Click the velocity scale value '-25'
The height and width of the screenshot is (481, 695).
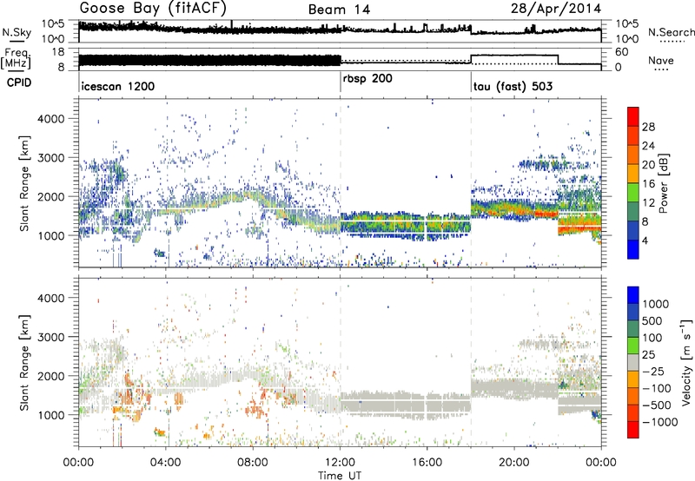point(652,371)
